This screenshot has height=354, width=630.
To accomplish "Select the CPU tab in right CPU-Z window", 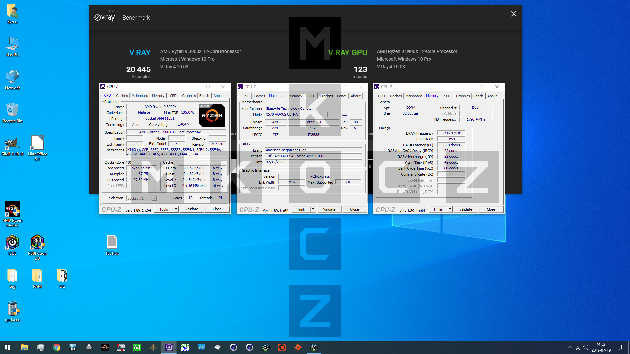I will 381,96.
